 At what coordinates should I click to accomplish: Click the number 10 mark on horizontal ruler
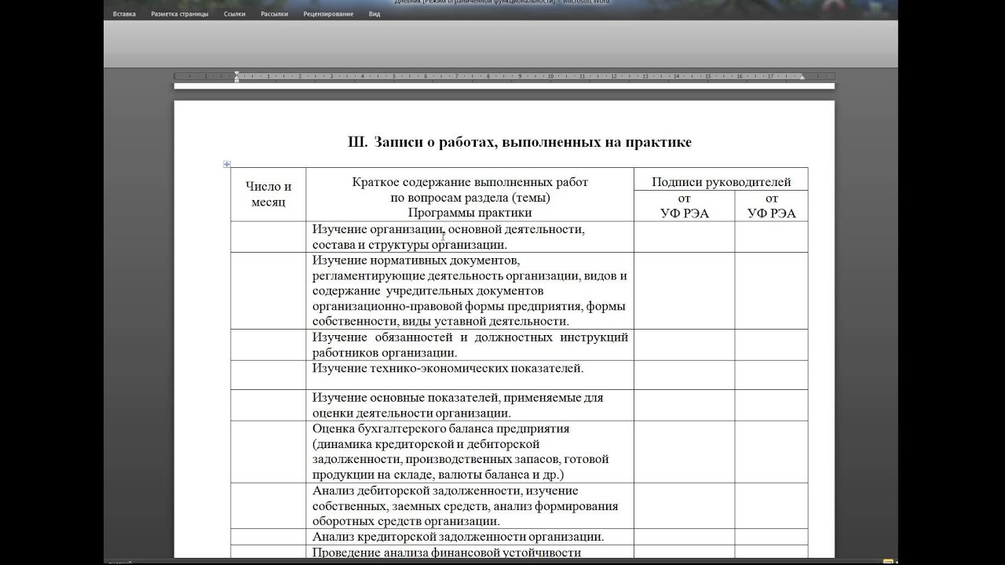pos(550,77)
